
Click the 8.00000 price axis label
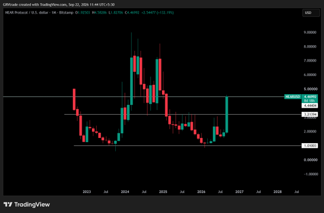(310, 47)
